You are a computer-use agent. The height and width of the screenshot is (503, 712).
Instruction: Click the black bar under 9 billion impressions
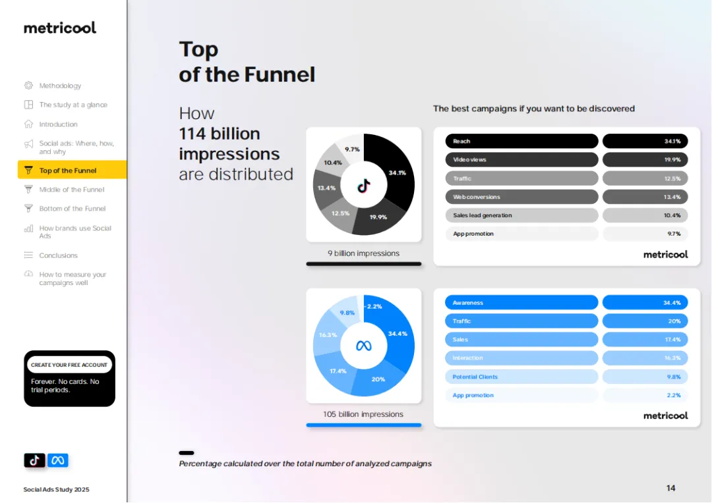pos(364,264)
